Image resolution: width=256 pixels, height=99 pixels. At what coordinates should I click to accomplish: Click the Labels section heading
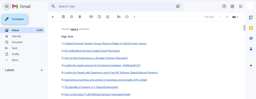click(x=9, y=70)
